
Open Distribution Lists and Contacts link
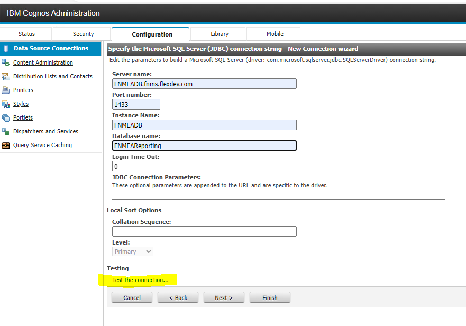pyautogui.click(x=52, y=76)
